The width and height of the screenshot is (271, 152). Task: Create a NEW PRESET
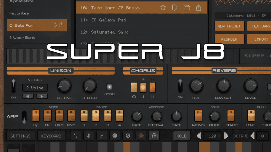click(229, 26)
